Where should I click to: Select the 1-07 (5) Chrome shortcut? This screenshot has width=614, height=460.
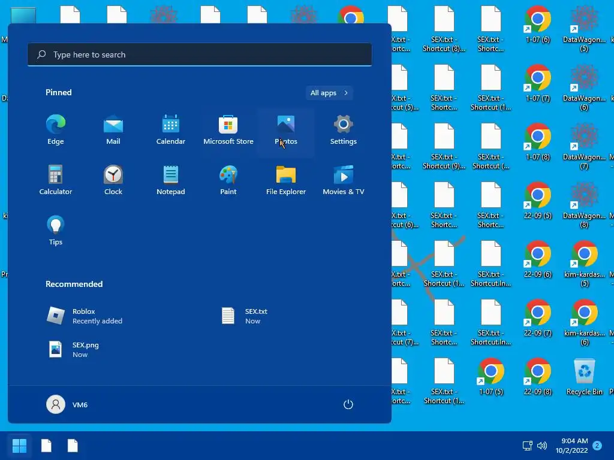[x=490, y=376]
